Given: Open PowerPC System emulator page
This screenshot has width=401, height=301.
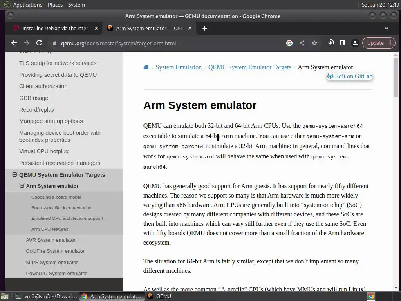Looking at the screenshot, I should (56, 273).
